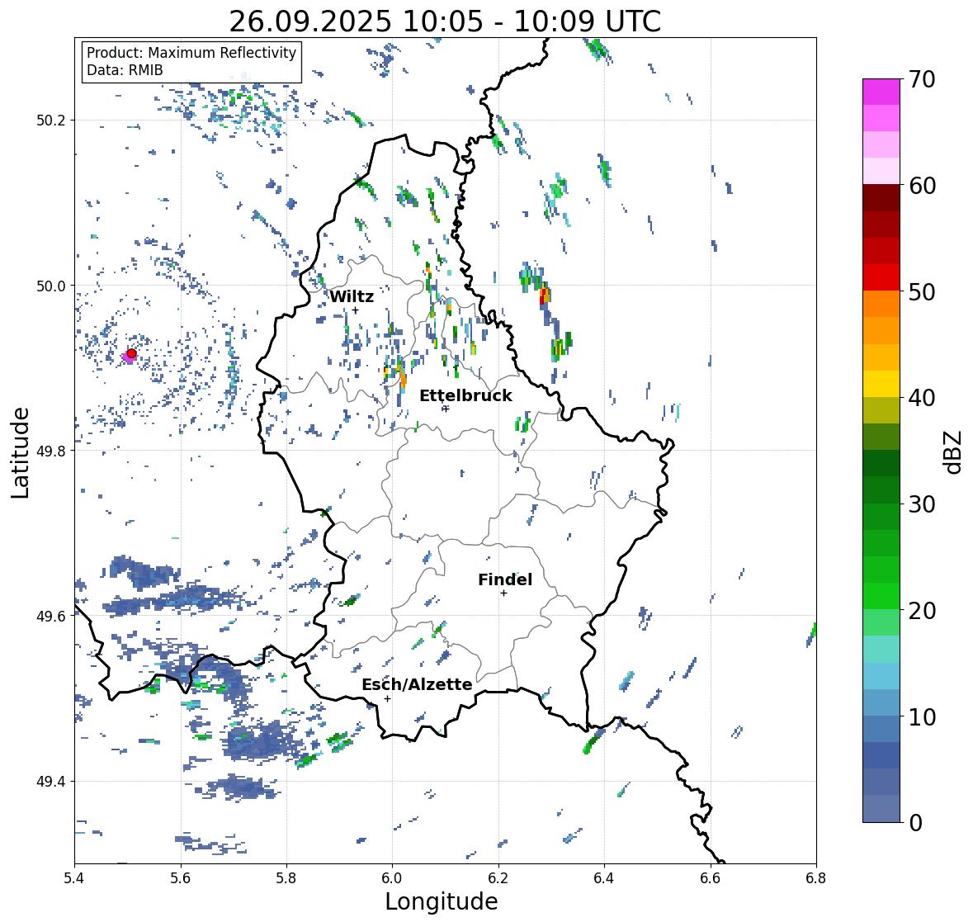Click the 10 tick on the colorbar
This screenshot has height=922, width=973.
(x=922, y=716)
